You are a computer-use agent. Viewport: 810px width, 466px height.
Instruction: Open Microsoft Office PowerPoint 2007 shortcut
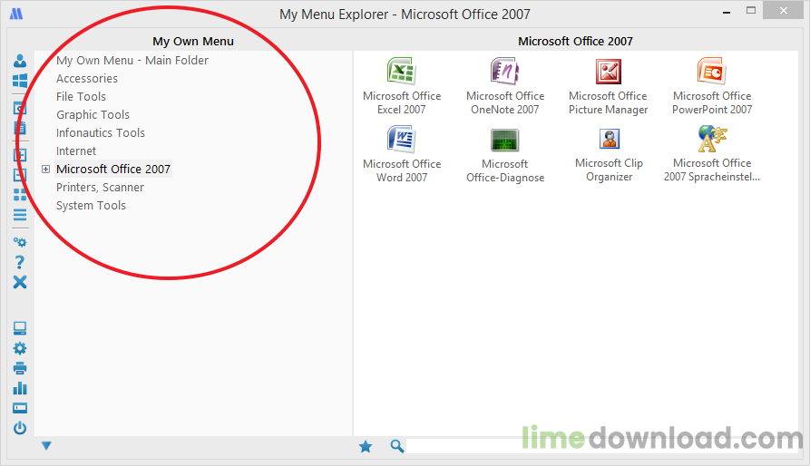tap(712, 86)
